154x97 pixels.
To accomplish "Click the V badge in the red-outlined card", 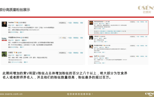I will point(104,22).
